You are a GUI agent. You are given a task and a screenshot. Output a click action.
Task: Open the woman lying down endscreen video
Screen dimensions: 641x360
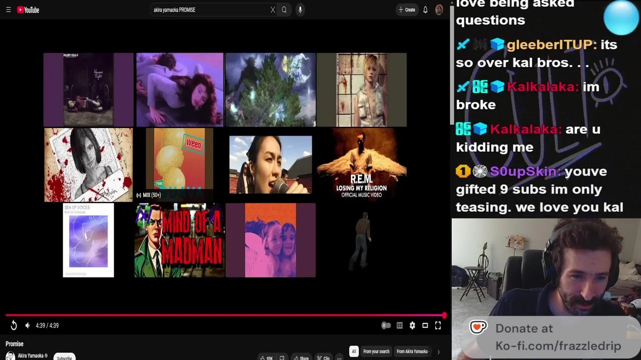pyautogui.click(x=180, y=89)
